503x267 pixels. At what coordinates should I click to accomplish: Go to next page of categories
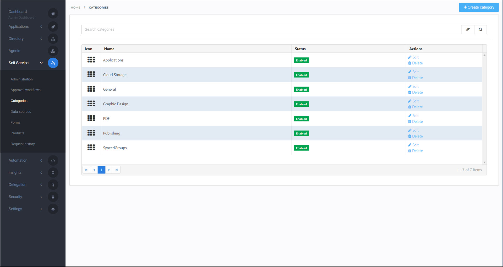(x=109, y=170)
